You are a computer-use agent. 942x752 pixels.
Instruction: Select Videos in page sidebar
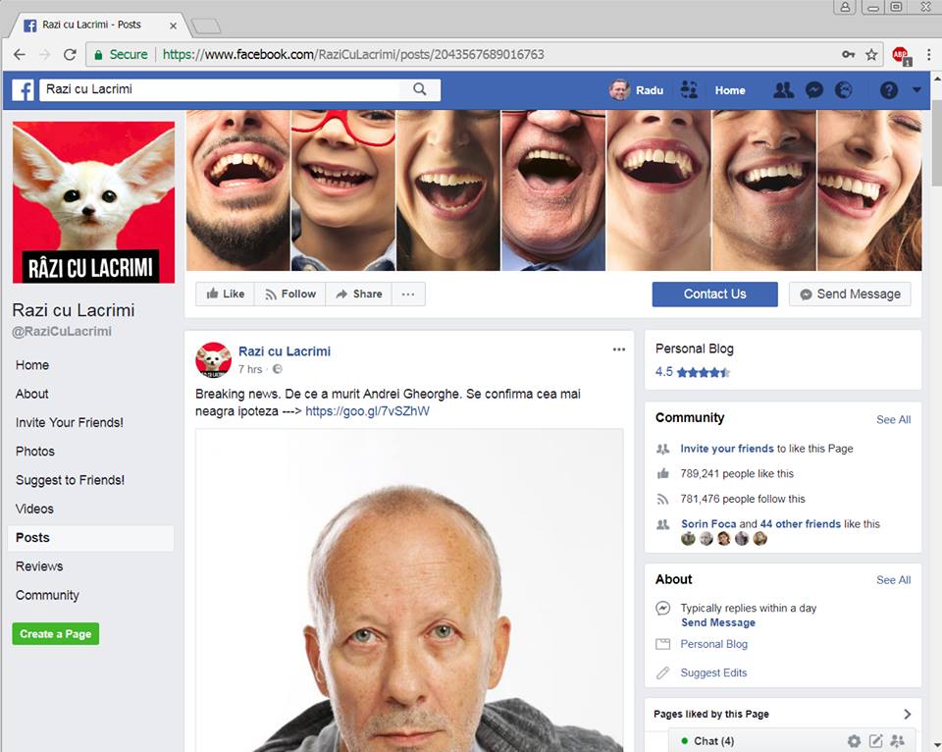[34, 509]
